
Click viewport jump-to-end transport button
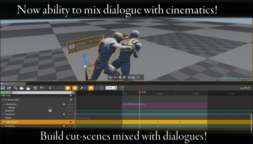click(133, 77)
